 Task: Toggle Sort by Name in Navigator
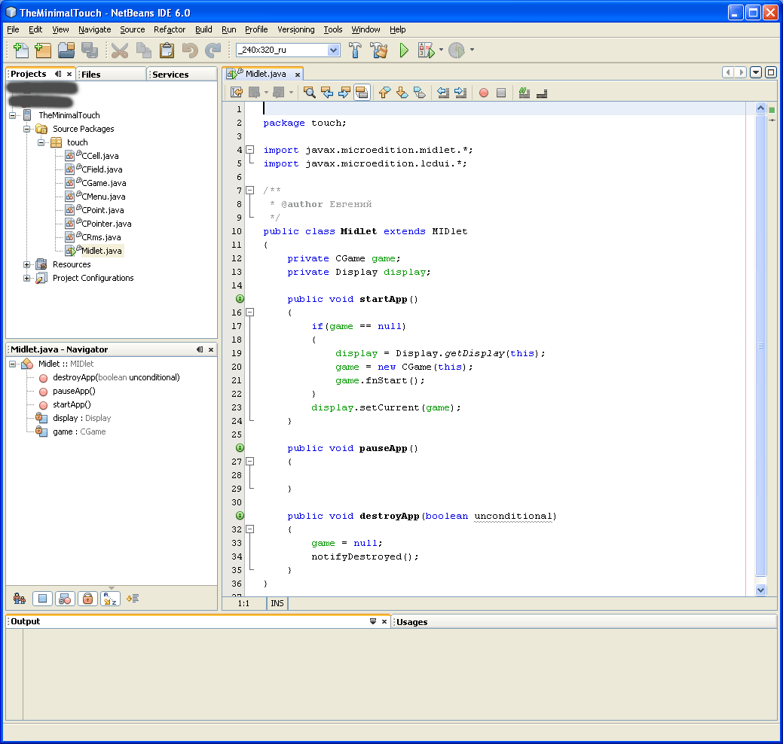click(x=111, y=599)
